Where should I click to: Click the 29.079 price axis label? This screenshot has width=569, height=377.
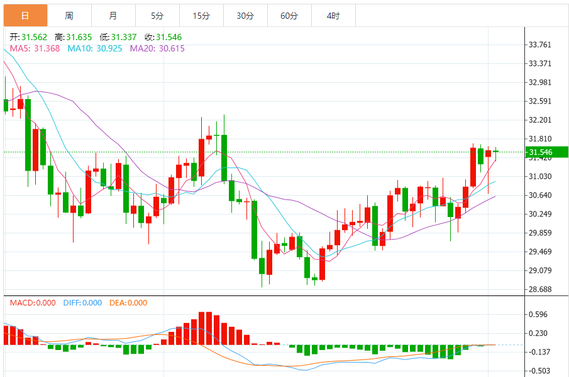[539, 271]
